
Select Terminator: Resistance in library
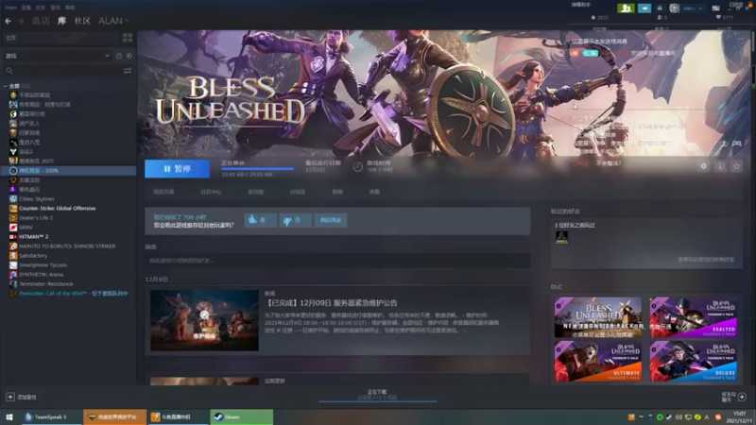pos(45,284)
